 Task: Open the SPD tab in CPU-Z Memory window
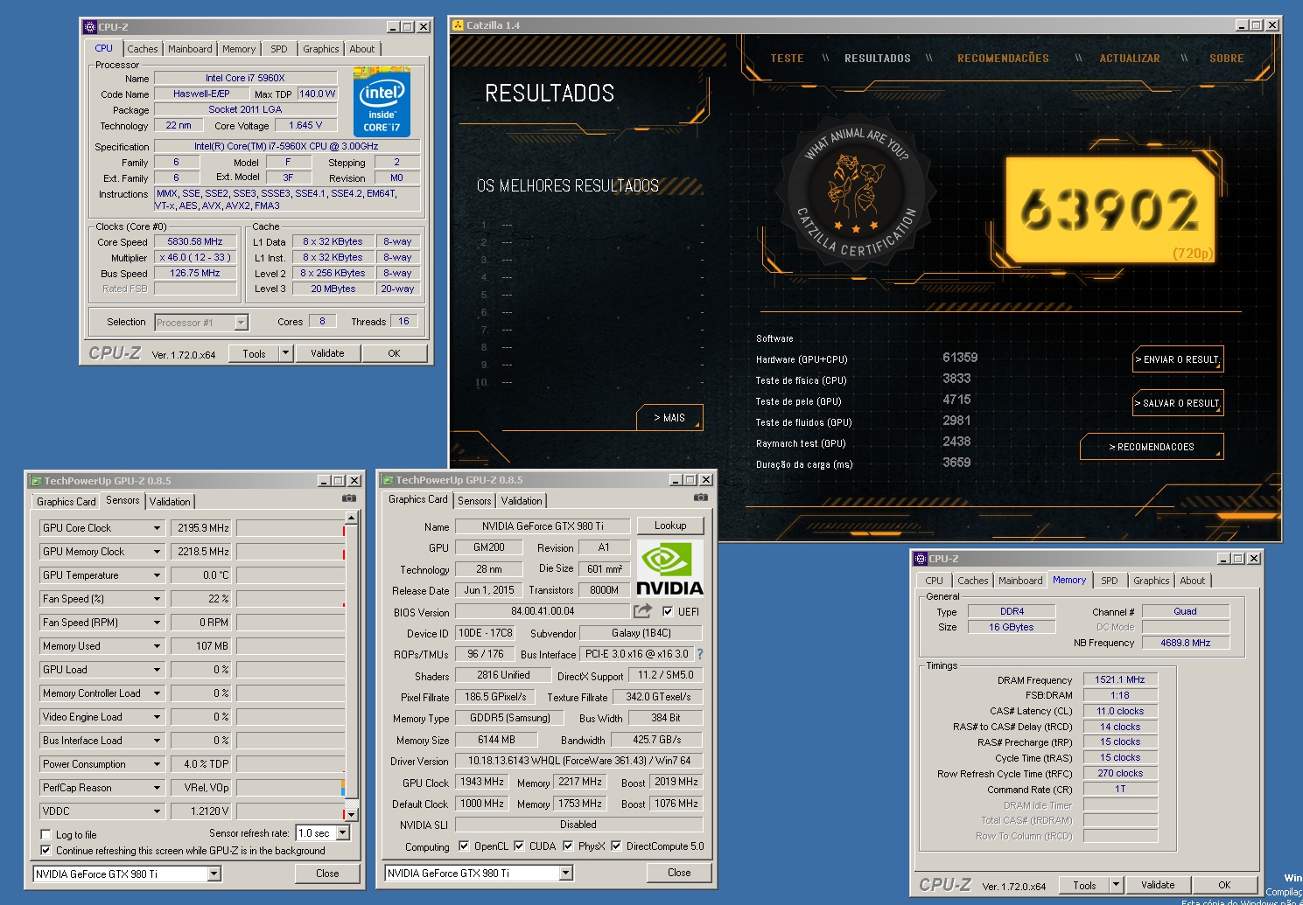(1110, 581)
